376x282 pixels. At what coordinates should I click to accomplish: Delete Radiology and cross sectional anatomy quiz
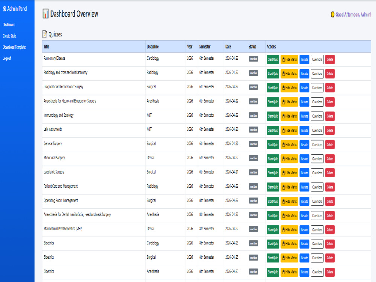coord(330,74)
